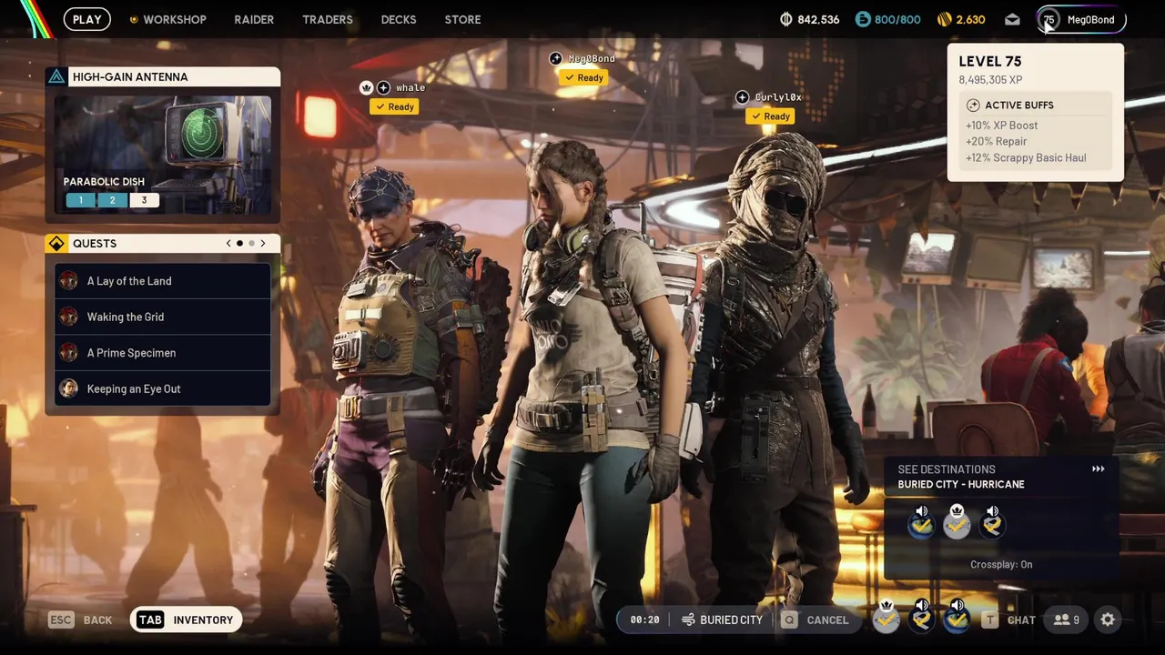Toggle the Ready badge under Curlyl0x
The height and width of the screenshot is (655, 1165).
[770, 116]
